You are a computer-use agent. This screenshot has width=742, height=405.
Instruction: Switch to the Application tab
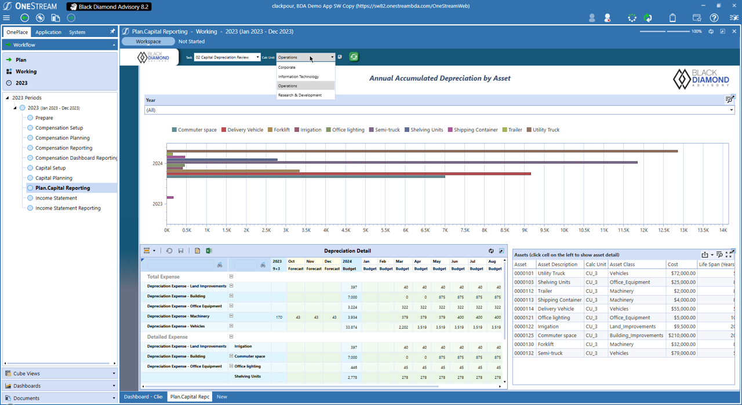48,32
